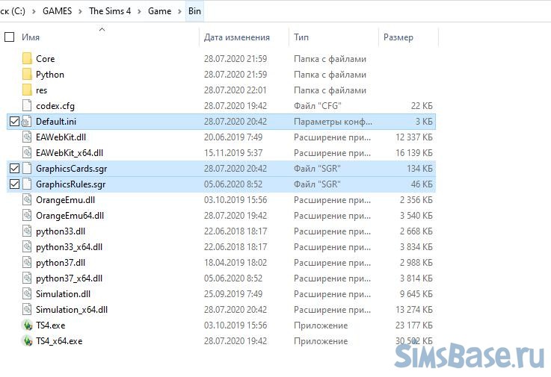551x377 pixels.
Task: Click the OrangeEmu.dll file icon
Action: pyautogui.click(x=28, y=200)
